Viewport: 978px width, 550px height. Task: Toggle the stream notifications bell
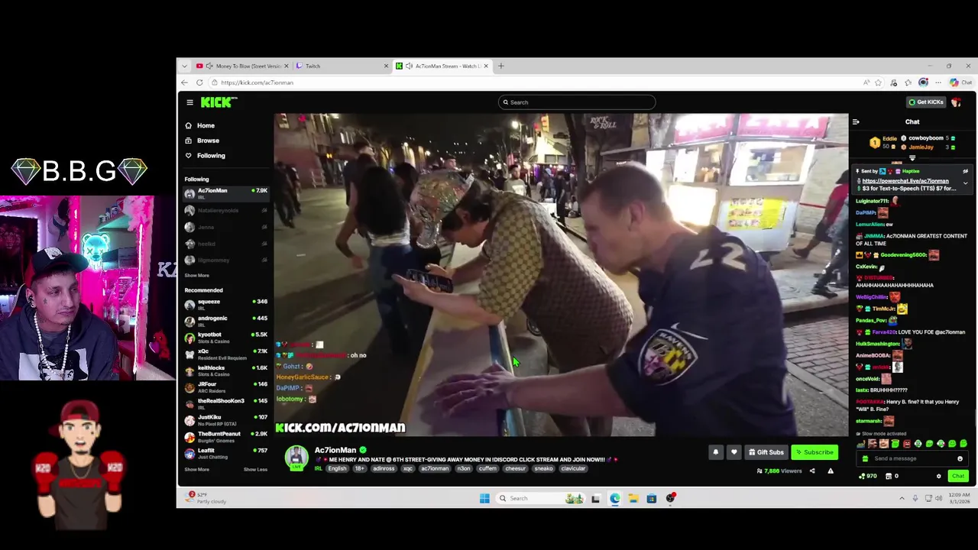pyautogui.click(x=716, y=452)
